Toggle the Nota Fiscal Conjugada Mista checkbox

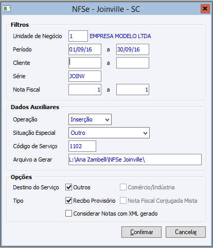[123, 201]
